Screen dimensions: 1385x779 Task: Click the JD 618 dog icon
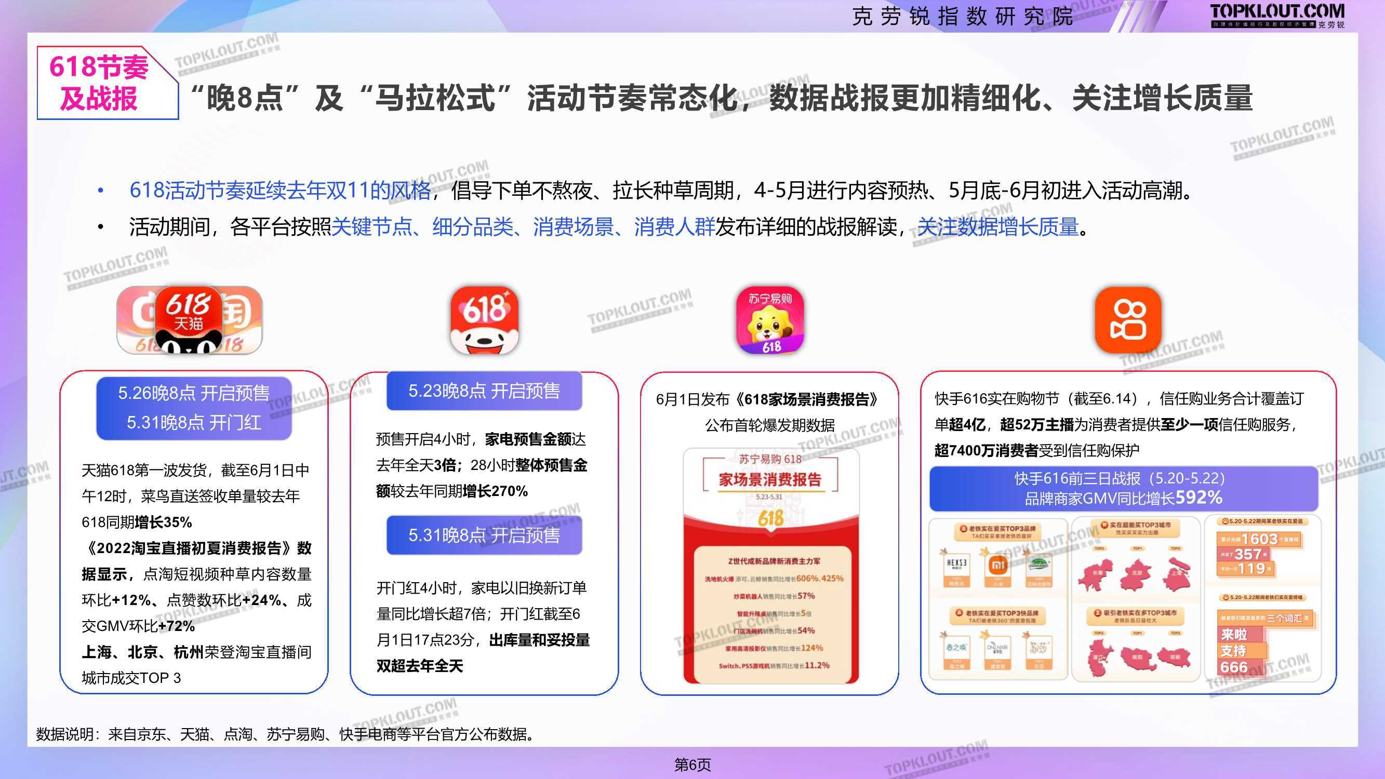coord(484,320)
